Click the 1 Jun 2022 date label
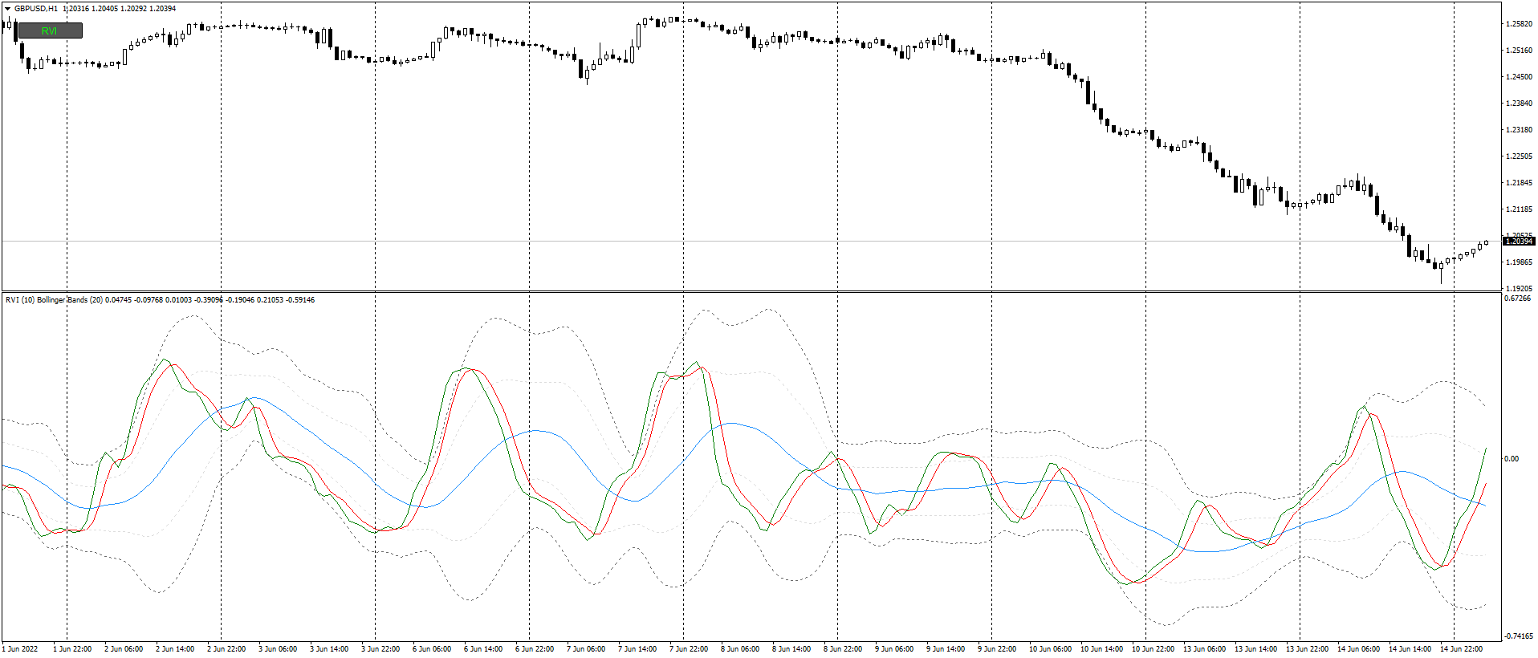 21,649
